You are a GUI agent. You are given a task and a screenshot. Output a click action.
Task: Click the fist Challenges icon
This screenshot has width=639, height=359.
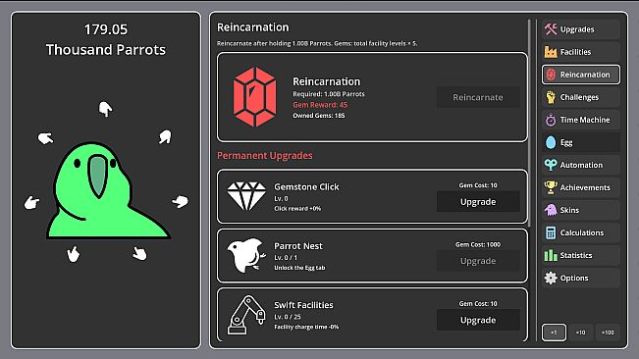tap(551, 97)
